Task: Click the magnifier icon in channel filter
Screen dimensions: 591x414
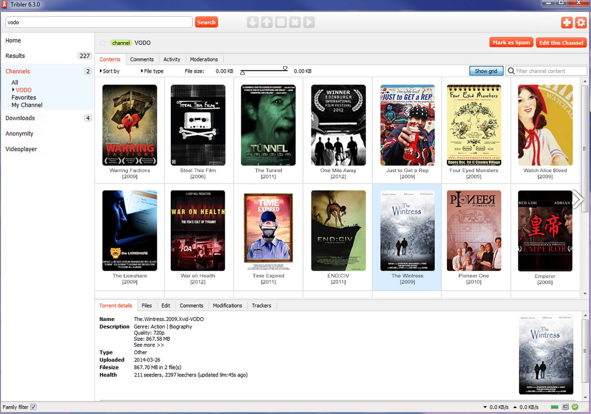Action: 511,71
